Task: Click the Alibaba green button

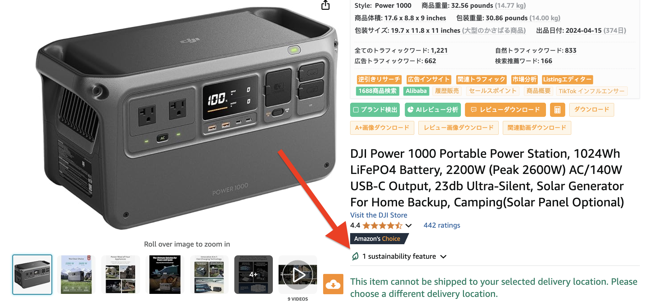Action: pos(416,91)
